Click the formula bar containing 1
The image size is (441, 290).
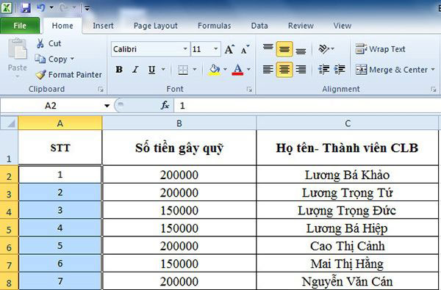coord(307,106)
